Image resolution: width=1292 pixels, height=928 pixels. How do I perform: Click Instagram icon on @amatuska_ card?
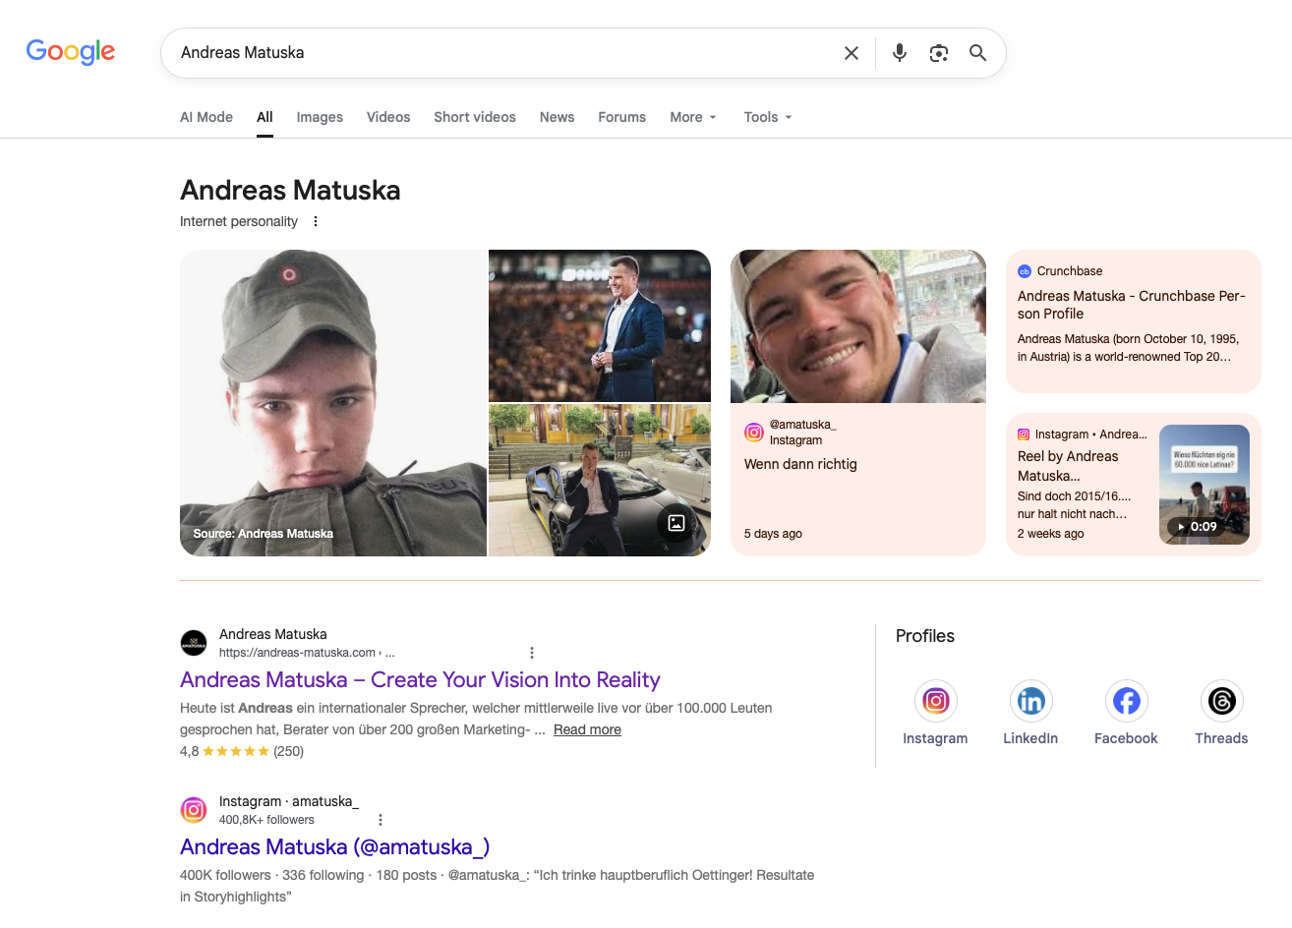[x=754, y=432]
